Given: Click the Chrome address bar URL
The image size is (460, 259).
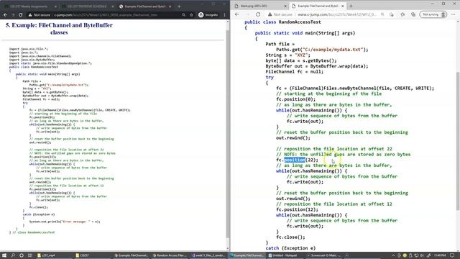Looking at the screenshot, I should click(x=106, y=14).
